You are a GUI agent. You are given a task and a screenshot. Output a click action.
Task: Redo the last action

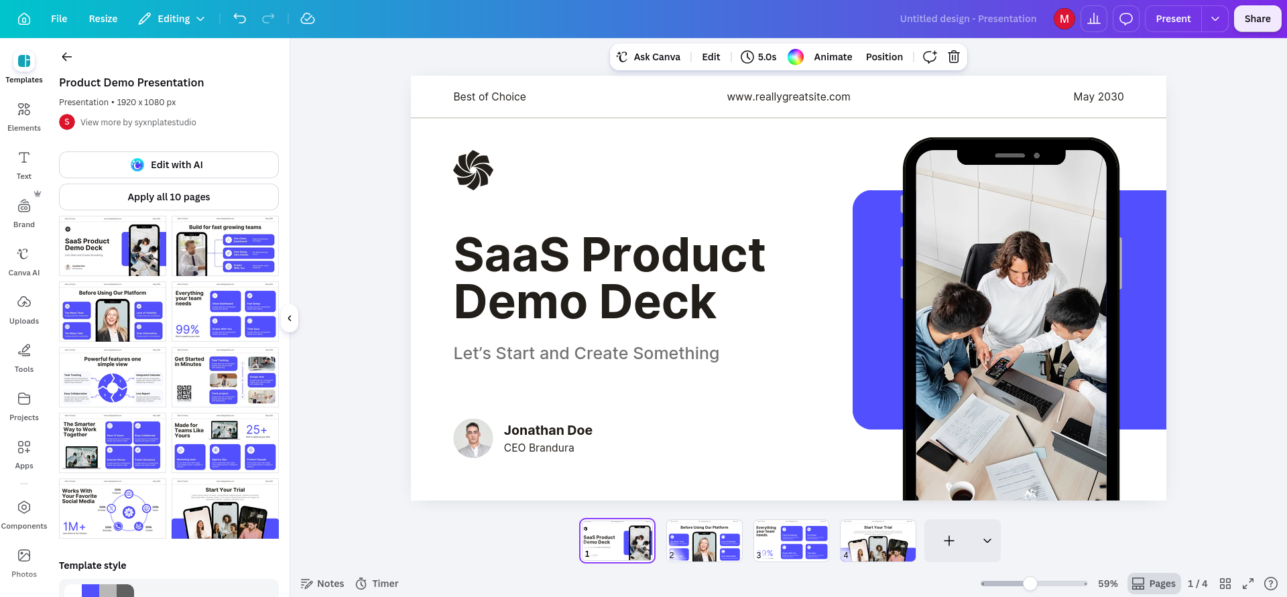pyautogui.click(x=268, y=19)
